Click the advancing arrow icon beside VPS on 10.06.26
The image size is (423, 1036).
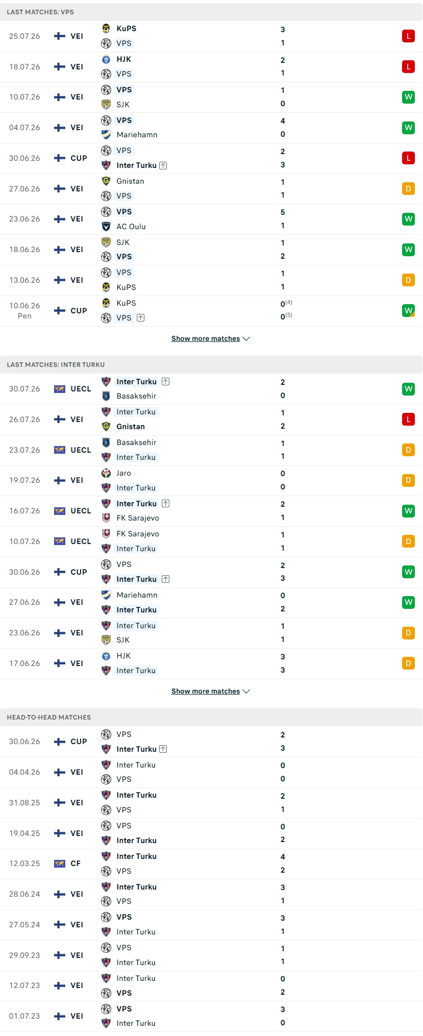(141, 318)
